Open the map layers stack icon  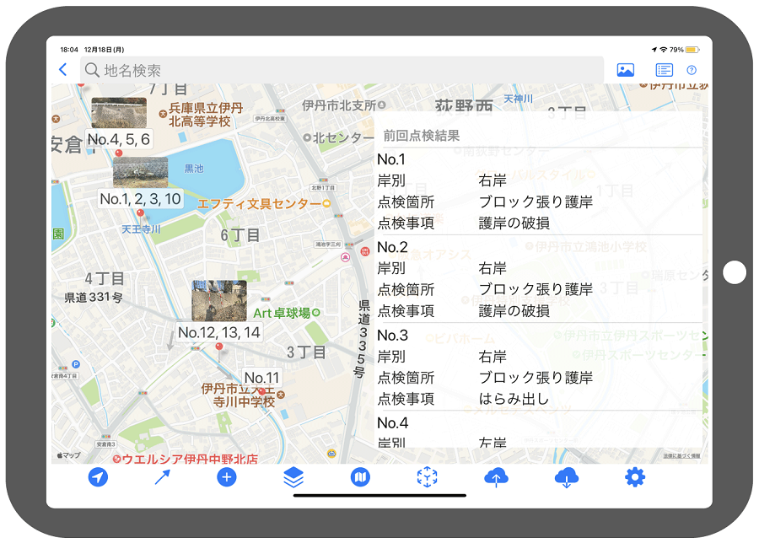coord(293,478)
